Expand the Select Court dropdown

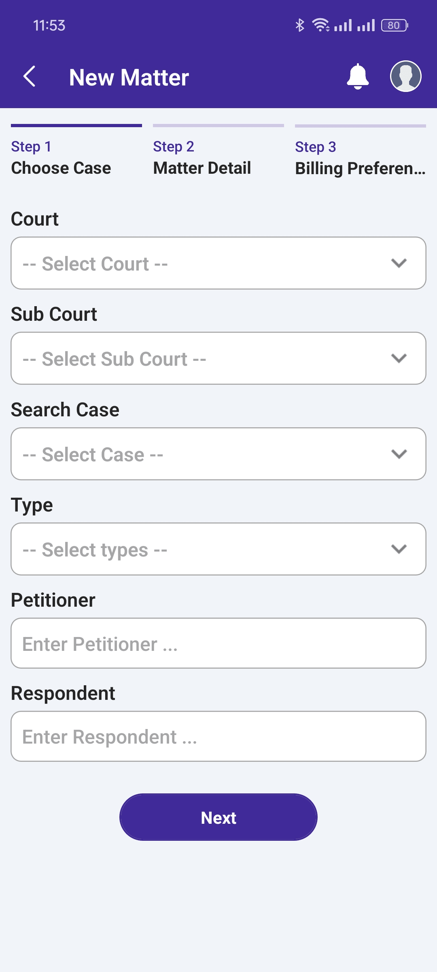click(218, 263)
